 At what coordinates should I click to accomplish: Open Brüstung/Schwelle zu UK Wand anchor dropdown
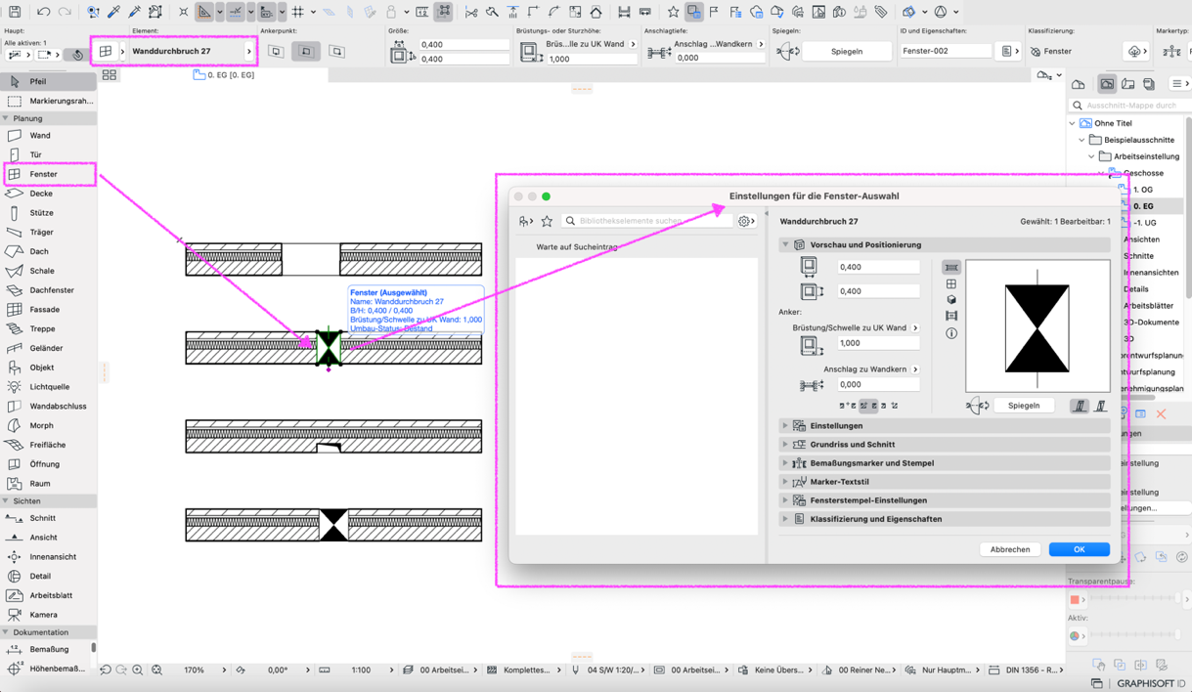click(915, 327)
